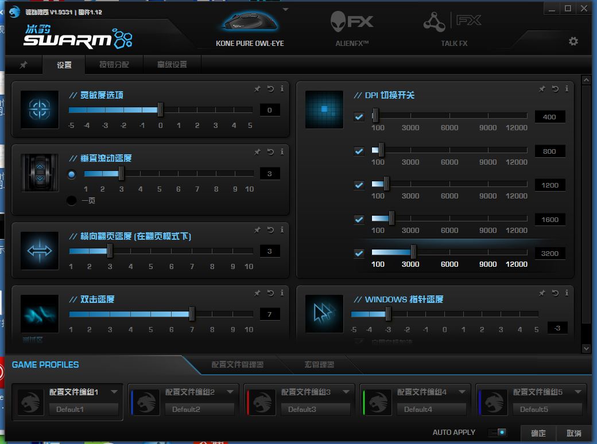Reset the 垂直滚动速度 panel
Viewport: 597px width, 444px height.
click(270, 152)
